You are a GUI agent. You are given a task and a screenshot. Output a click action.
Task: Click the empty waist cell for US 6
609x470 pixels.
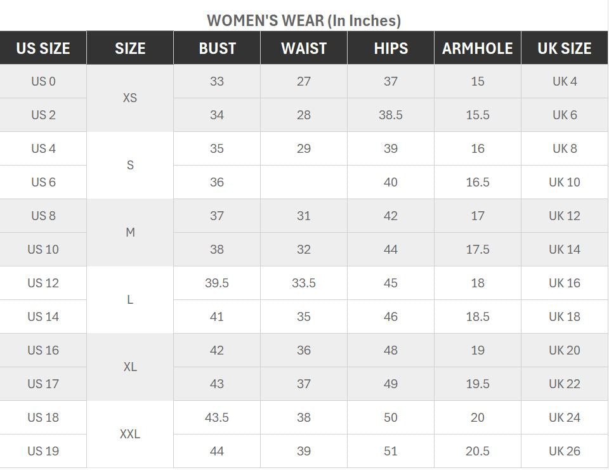[x=304, y=182]
